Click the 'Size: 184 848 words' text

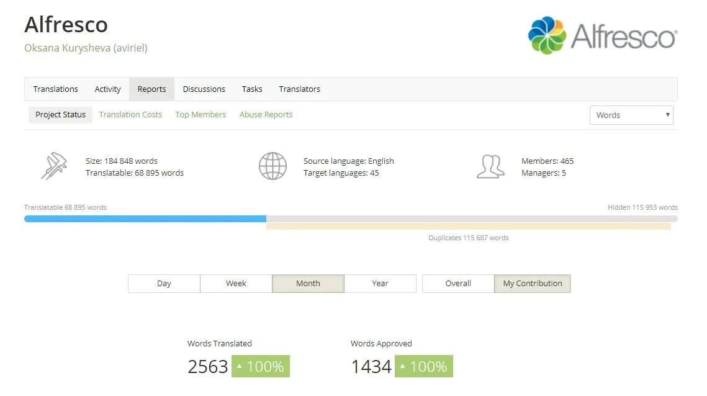point(122,161)
